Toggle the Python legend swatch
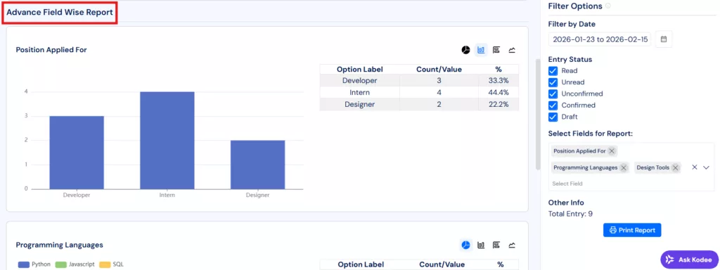This screenshot has width=720, height=270. coord(23,264)
